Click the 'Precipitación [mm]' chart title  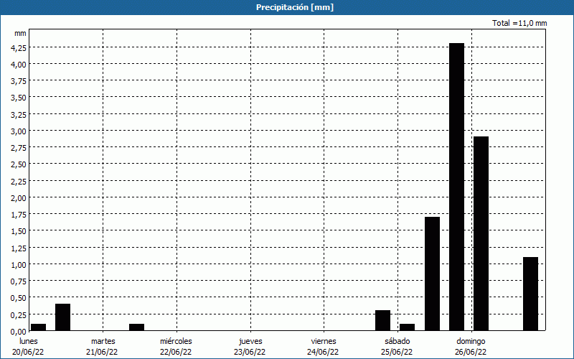tap(295, 7)
